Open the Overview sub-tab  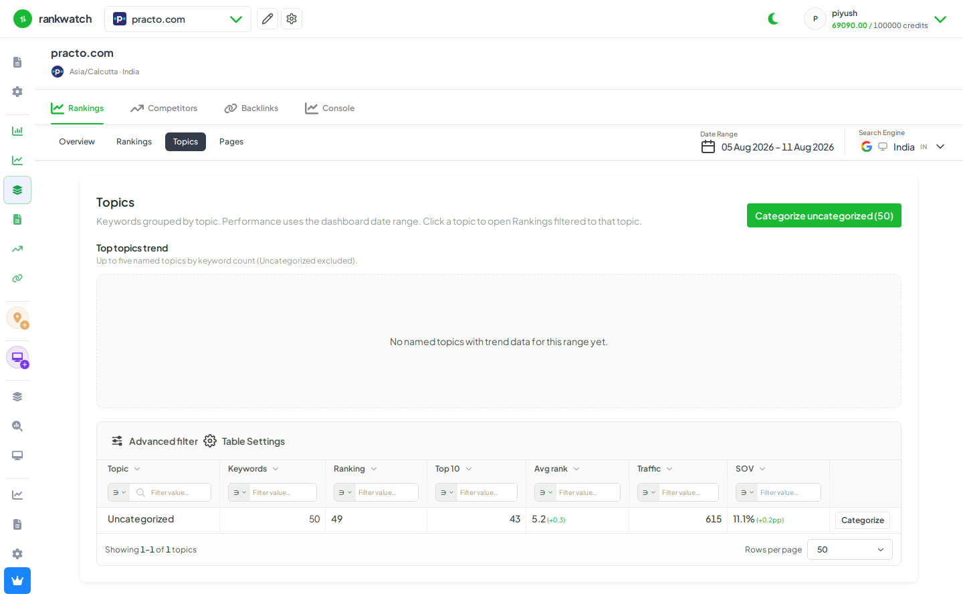point(77,142)
